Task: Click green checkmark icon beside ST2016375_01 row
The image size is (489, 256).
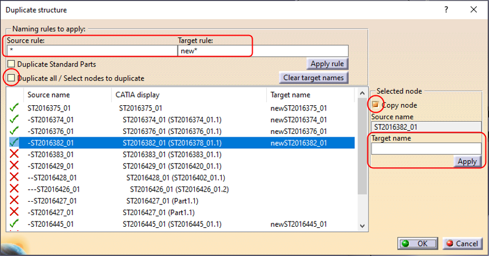Action: click(15, 108)
